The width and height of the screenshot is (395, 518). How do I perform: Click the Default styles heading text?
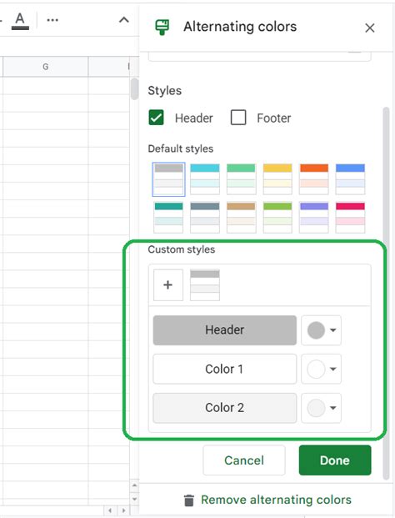(x=181, y=148)
